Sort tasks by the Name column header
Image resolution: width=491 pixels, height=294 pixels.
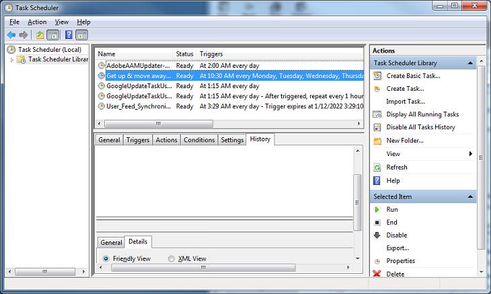pyautogui.click(x=134, y=54)
